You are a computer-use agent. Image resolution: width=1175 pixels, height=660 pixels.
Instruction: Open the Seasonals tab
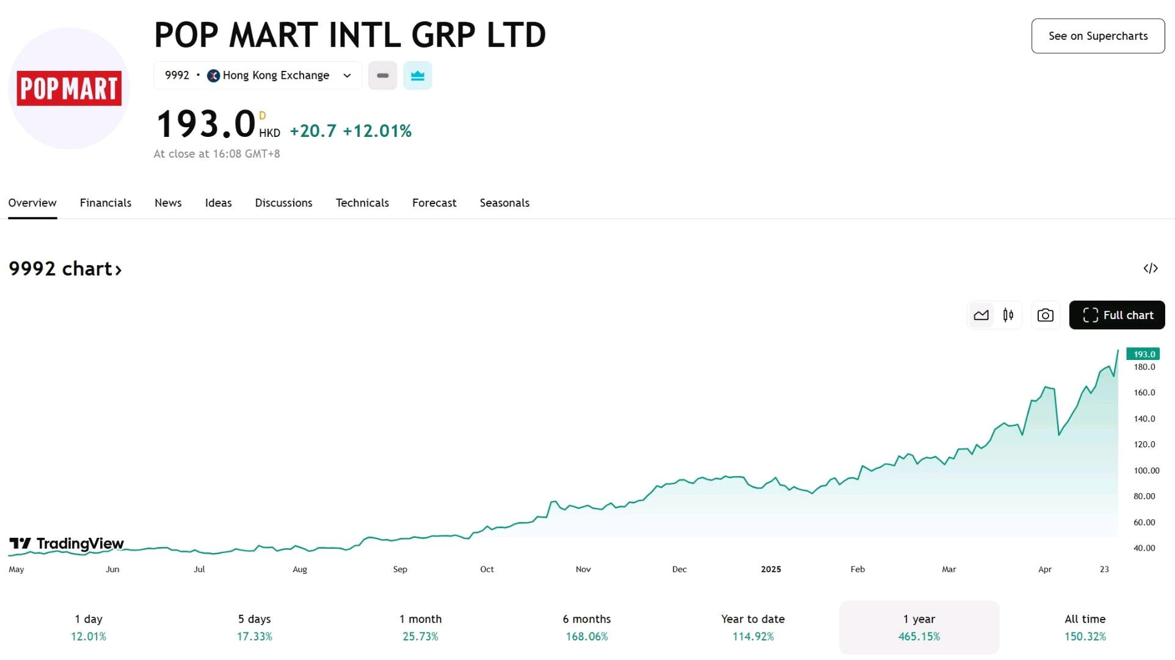point(504,203)
